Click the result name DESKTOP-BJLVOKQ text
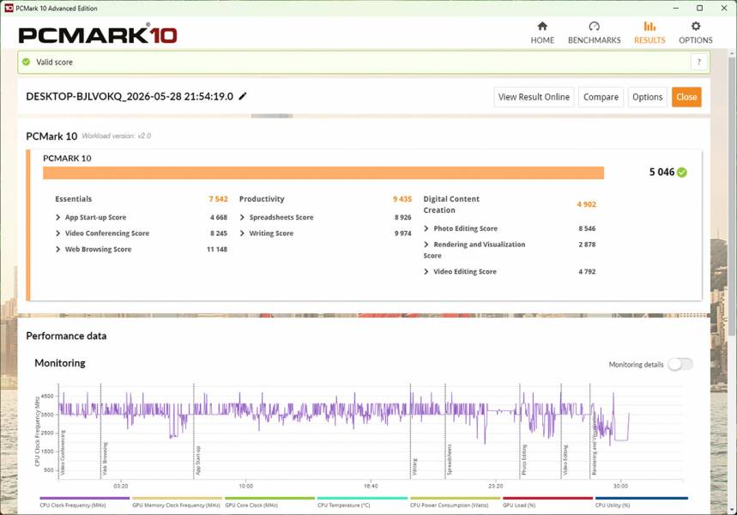 tap(130, 96)
